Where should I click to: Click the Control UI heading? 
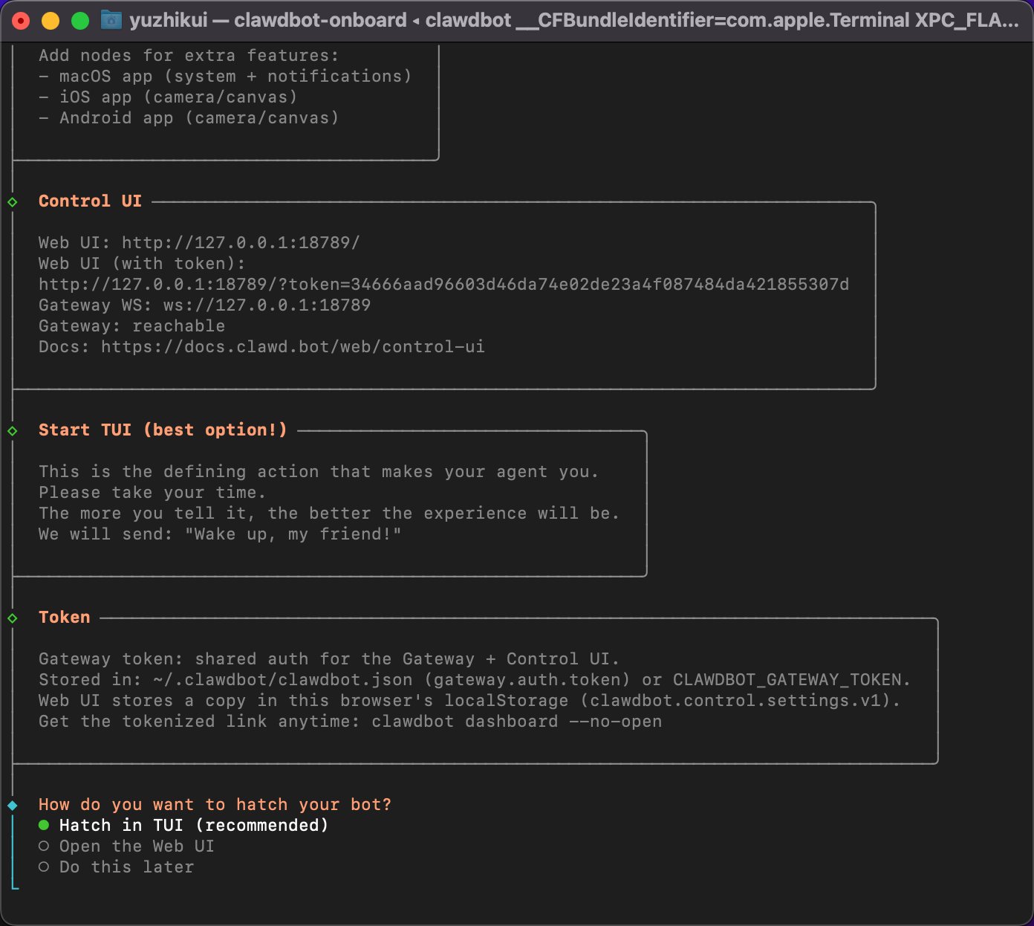click(90, 201)
